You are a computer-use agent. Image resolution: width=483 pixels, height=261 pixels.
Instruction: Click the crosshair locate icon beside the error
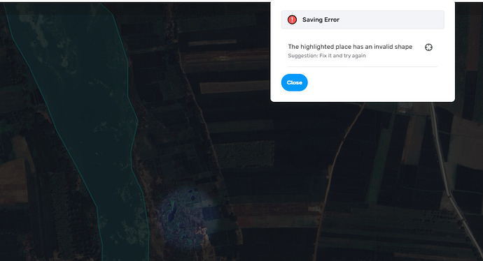point(428,47)
